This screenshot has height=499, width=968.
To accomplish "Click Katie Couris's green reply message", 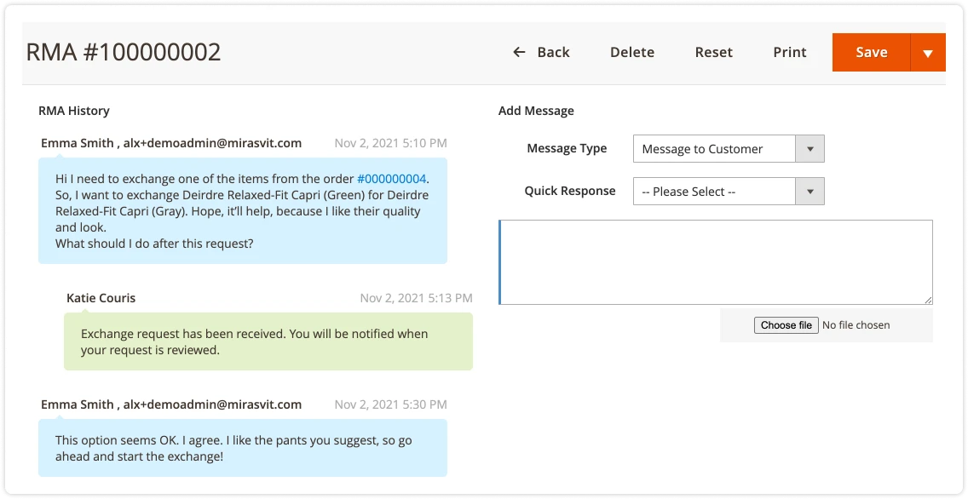I will 268,342.
